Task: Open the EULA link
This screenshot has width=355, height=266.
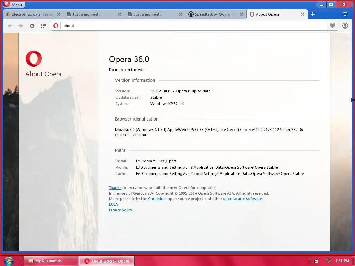Action: tap(113, 204)
